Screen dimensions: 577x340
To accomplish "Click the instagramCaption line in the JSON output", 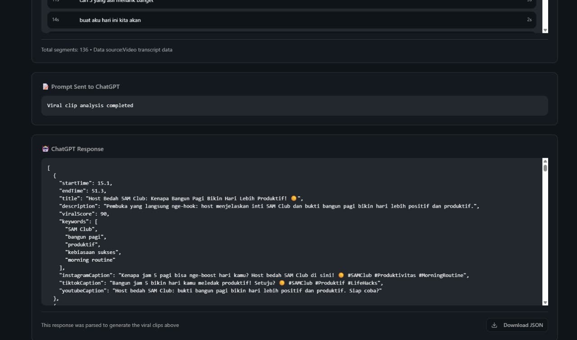I will [264, 275].
